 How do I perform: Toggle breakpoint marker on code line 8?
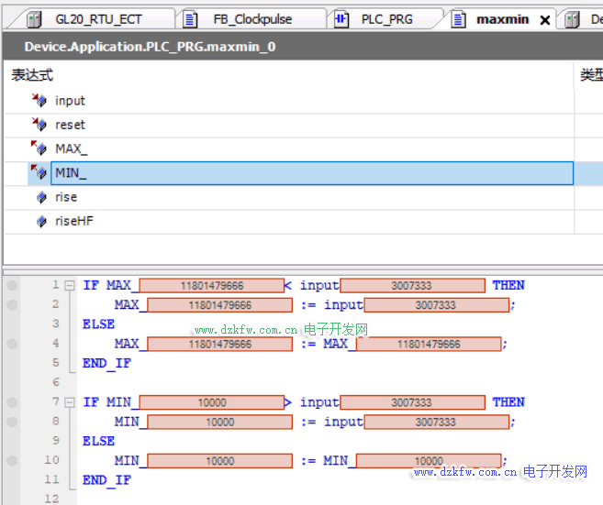(x=12, y=422)
